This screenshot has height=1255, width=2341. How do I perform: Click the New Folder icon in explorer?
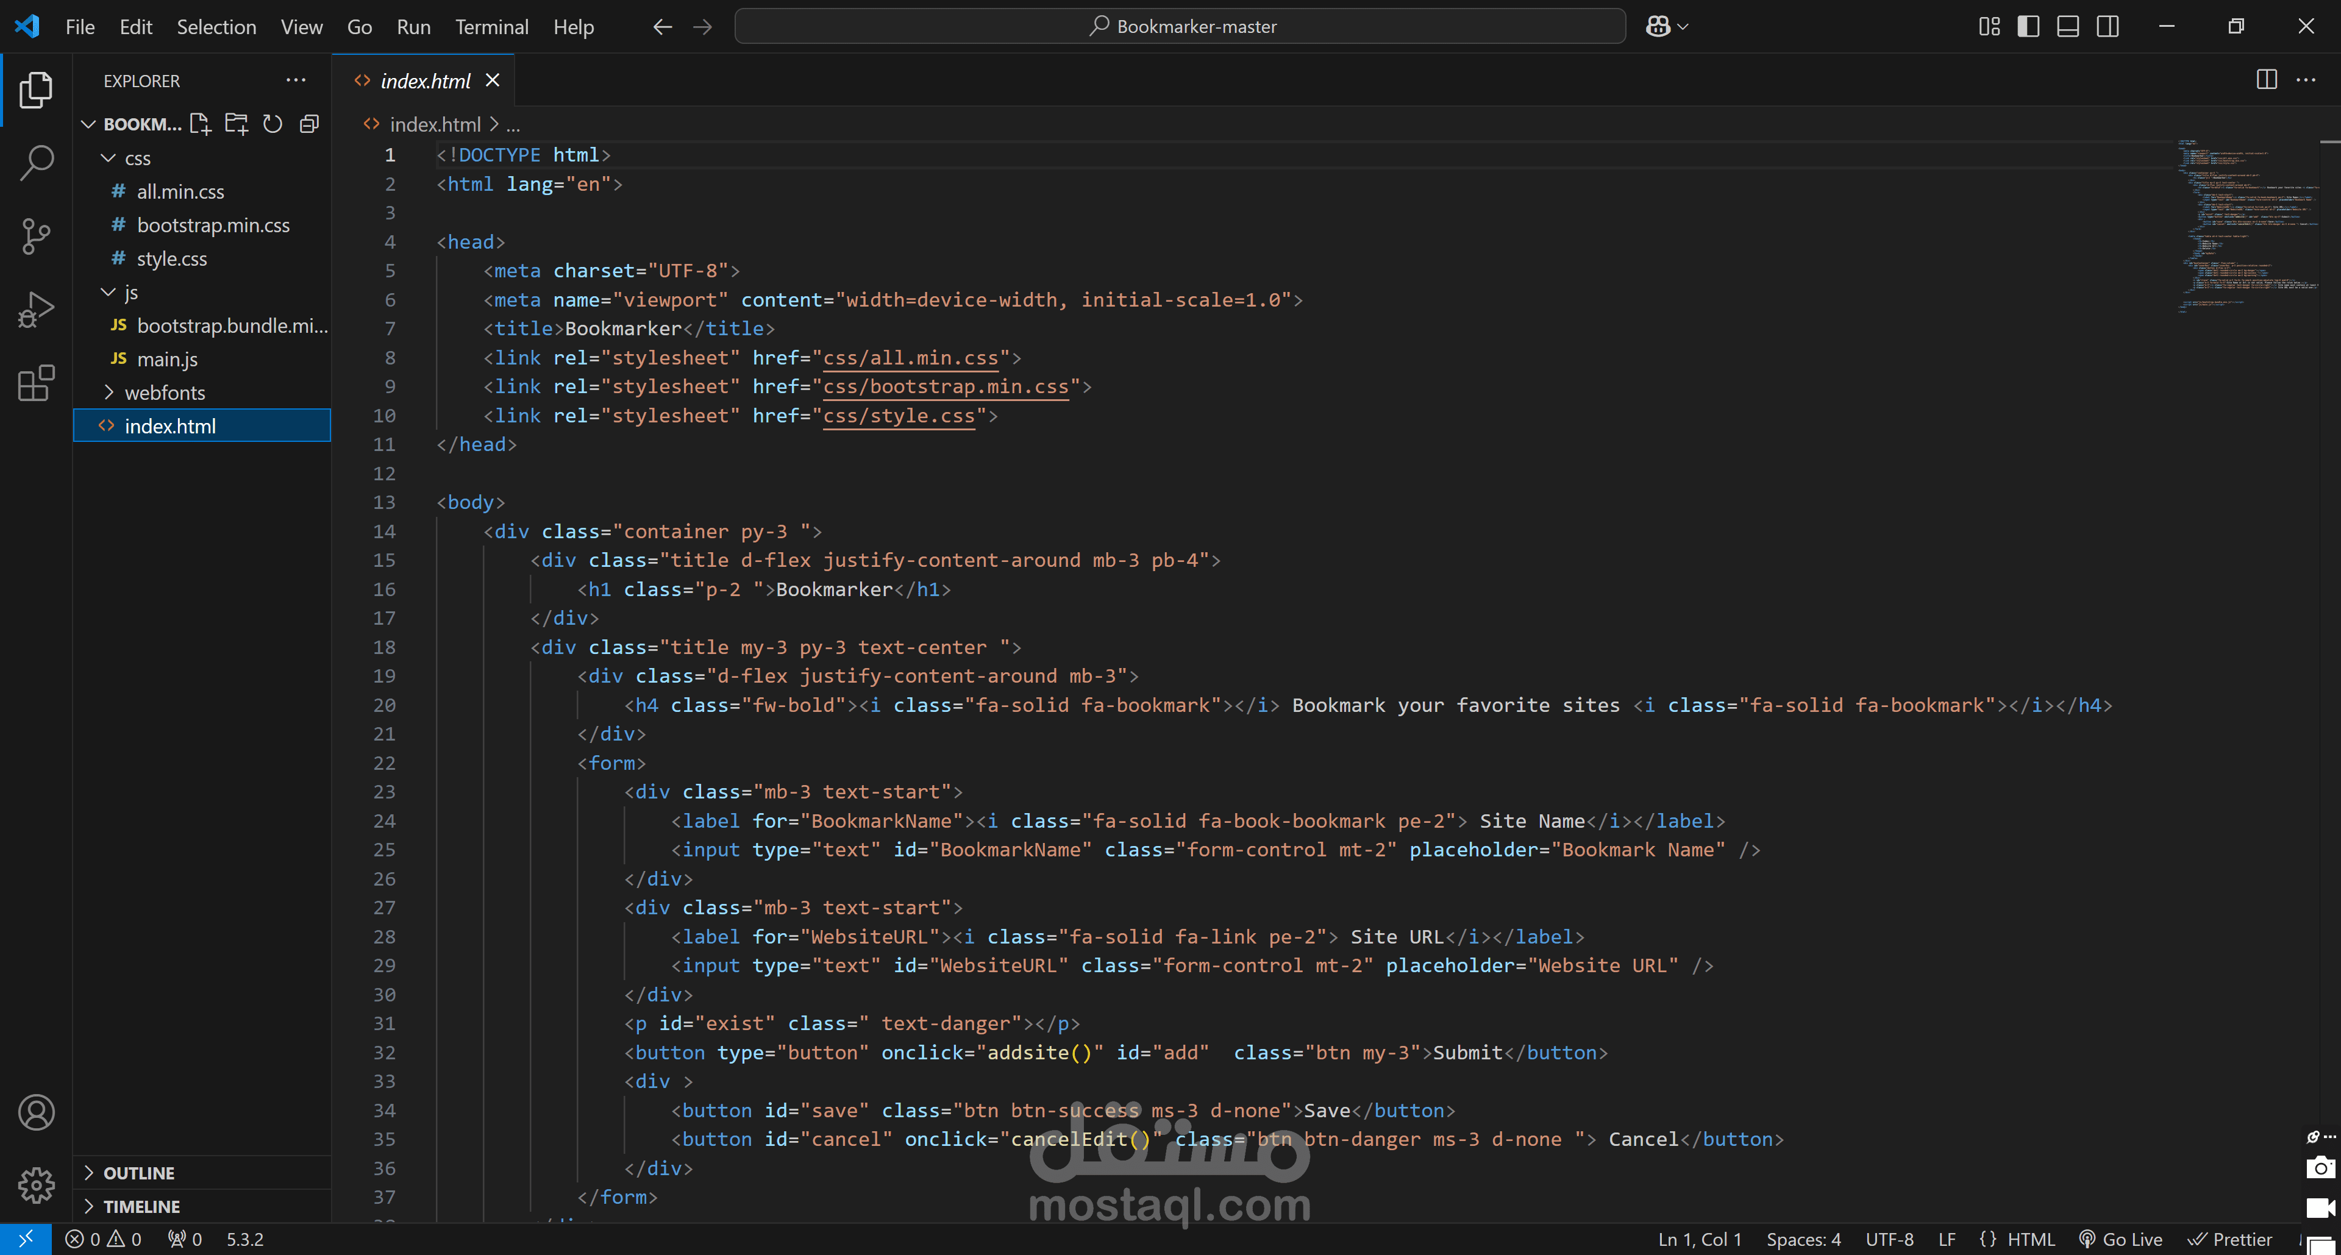click(237, 124)
